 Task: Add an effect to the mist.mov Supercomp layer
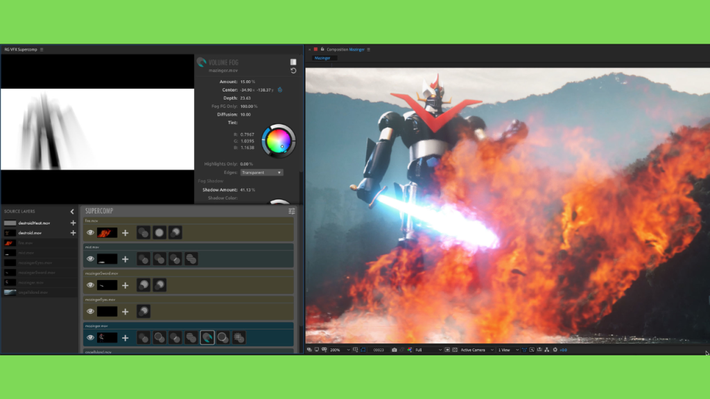coord(125,259)
